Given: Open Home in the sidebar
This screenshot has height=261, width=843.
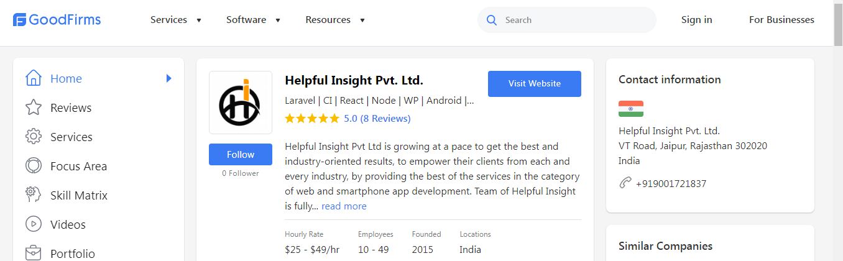Looking at the screenshot, I should pyautogui.click(x=66, y=79).
